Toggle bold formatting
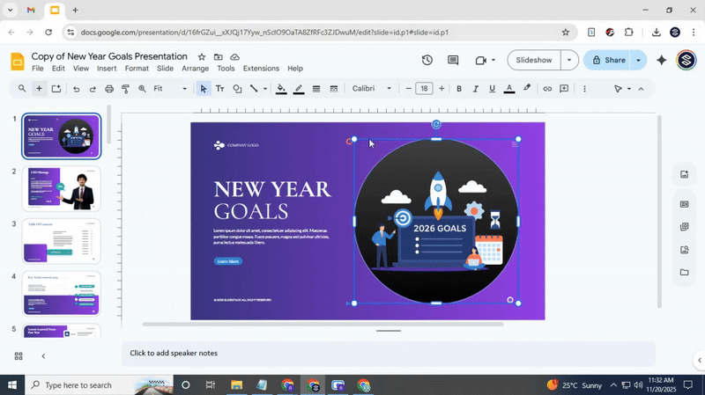Screen dimensions: 705x395 pyautogui.click(x=459, y=89)
